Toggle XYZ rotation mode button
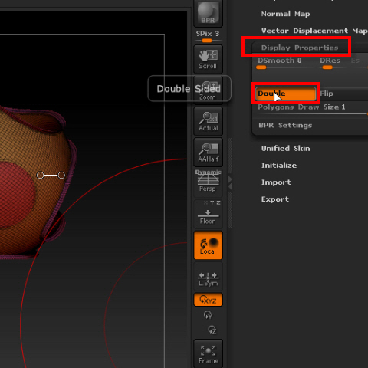The height and width of the screenshot is (368, 368). click(x=208, y=300)
